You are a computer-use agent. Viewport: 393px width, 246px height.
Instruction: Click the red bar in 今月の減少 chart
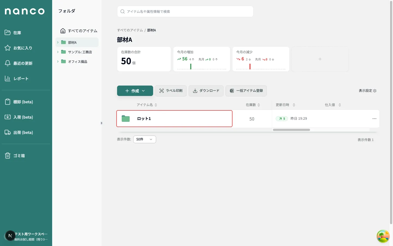[x=250, y=66]
